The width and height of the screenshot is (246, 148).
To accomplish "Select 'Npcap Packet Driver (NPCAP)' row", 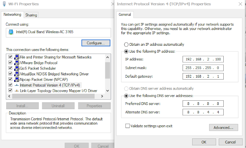I will pos(44,80).
